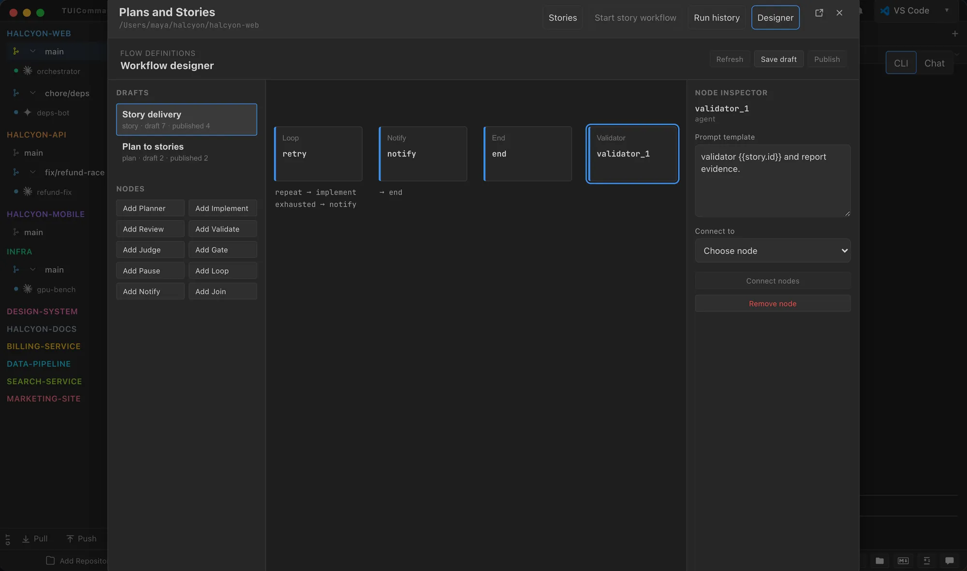The height and width of the screenshot is (571, 967).
Task: Click the Pull download icon
Action: click(26, 539)
